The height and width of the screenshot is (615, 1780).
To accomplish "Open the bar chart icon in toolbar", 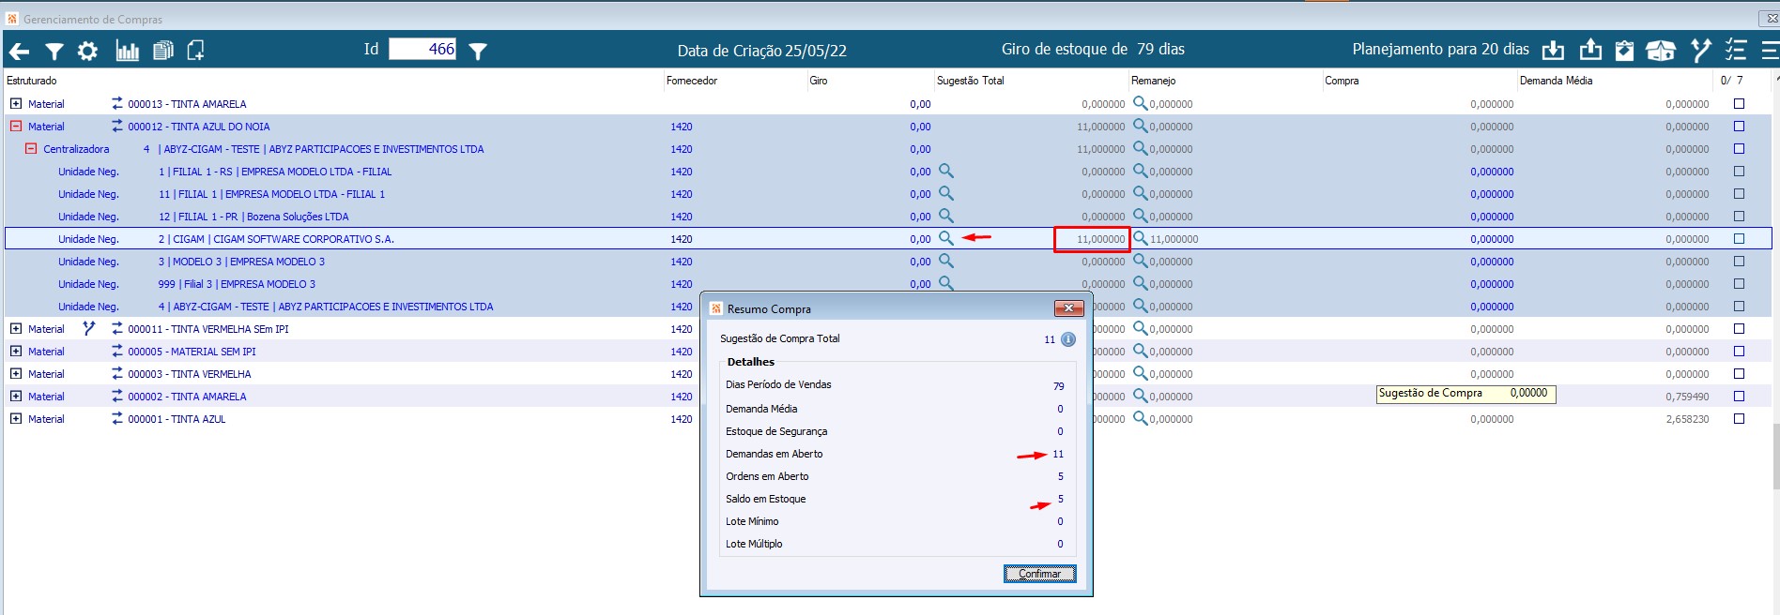I will (x=127, y=51).
